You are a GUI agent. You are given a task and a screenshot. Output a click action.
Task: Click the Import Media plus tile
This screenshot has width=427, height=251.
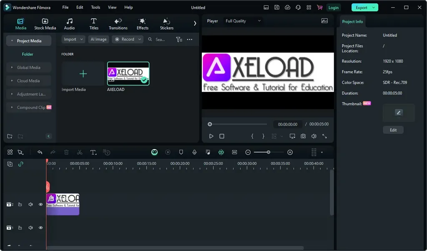pos(83,74)
